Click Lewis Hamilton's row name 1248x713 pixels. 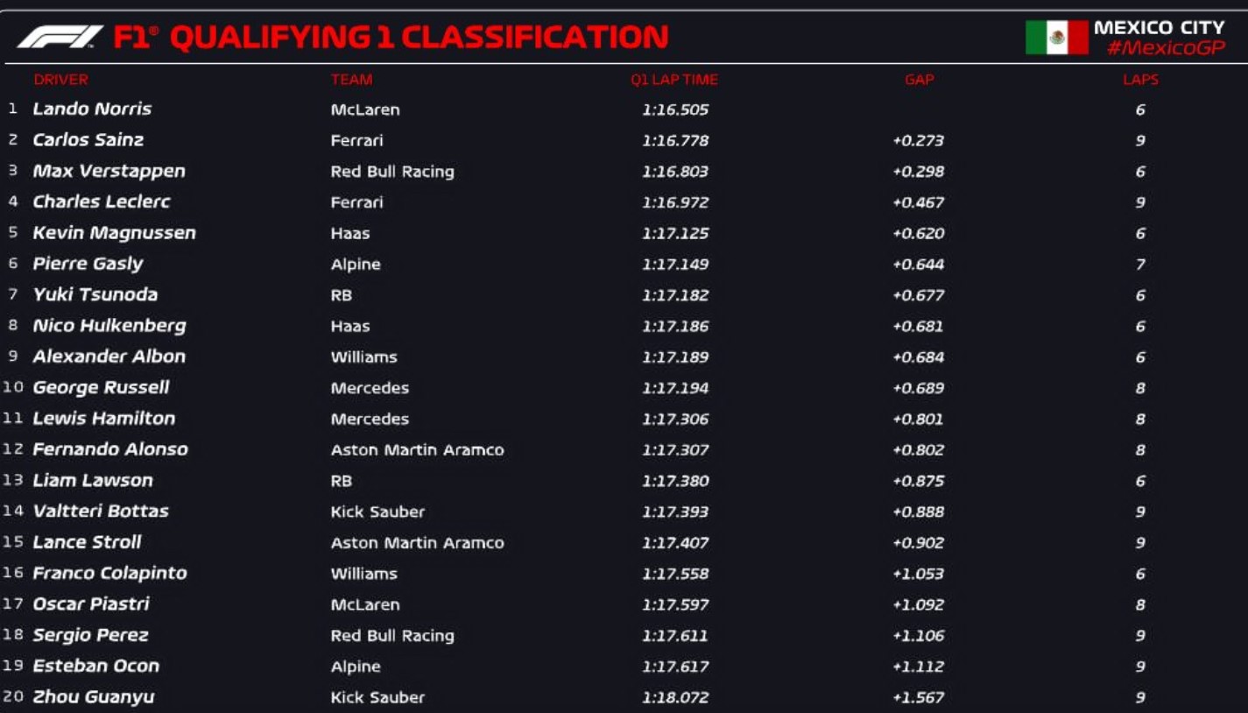pos(103,419)
